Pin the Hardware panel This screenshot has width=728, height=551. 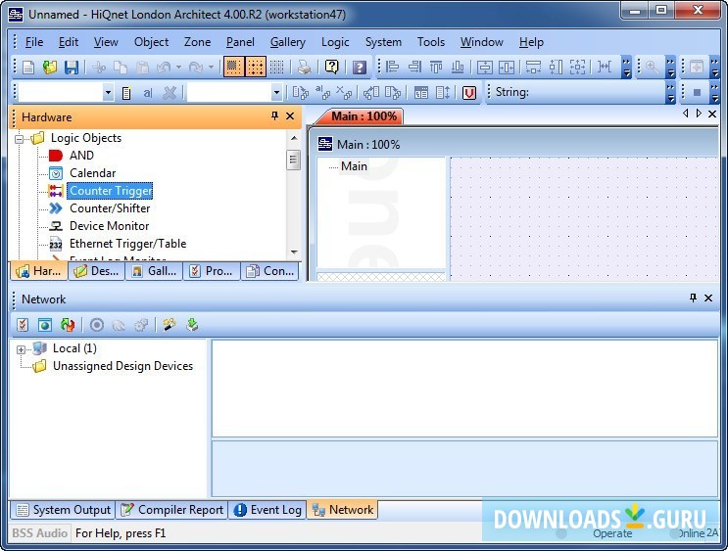[274, 115]
